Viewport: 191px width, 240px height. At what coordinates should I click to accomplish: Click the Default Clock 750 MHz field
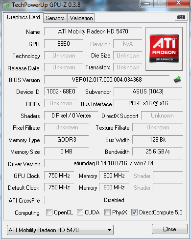click(x=59, y=187)
